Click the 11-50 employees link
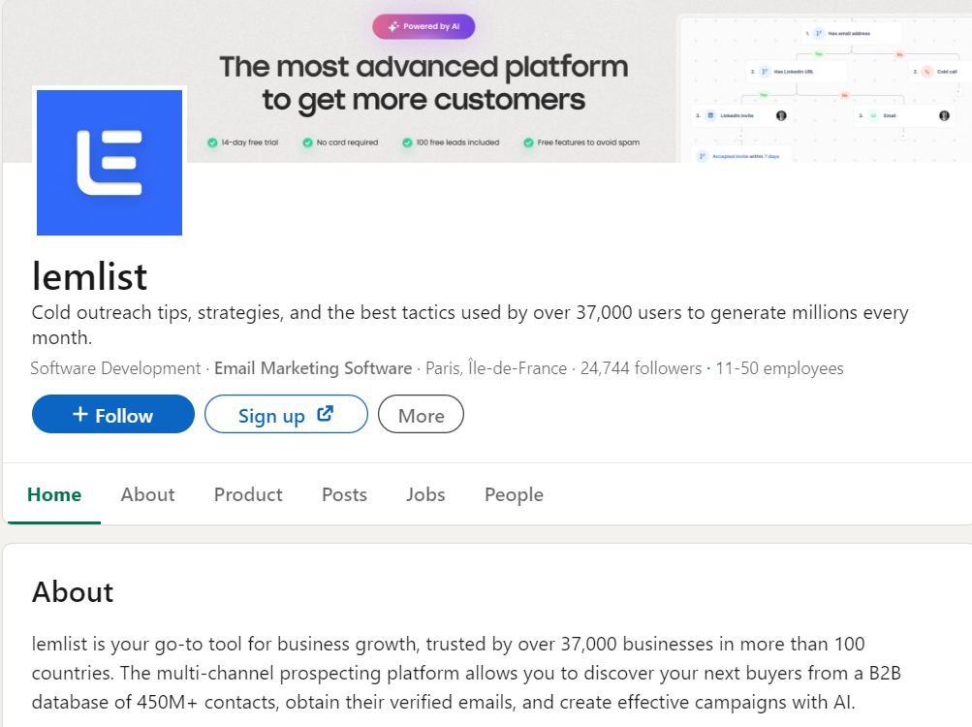The height and width of the screenshot is (727, 972). point(779,368)
